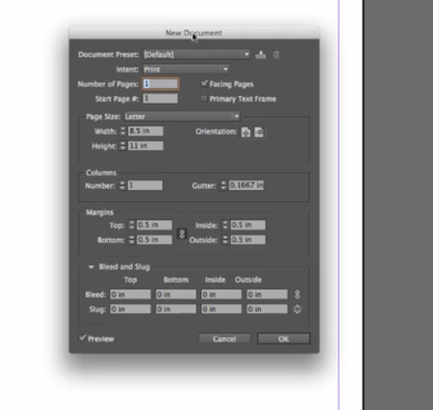Click the Gutter value field

pyautogui.click(x=246, y=185)
